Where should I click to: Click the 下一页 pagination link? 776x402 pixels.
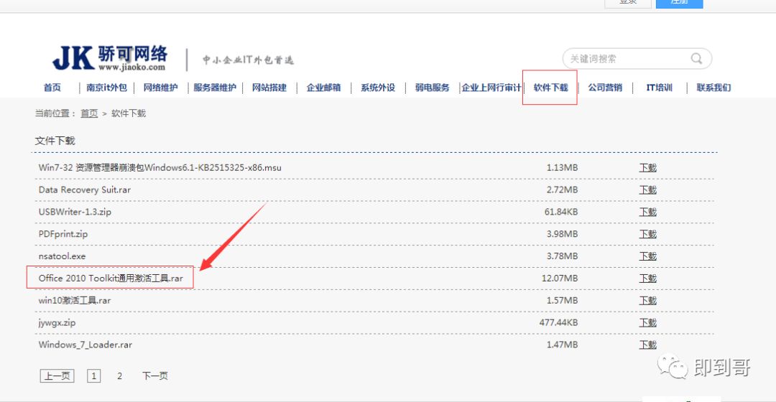(x=155, y=375)
